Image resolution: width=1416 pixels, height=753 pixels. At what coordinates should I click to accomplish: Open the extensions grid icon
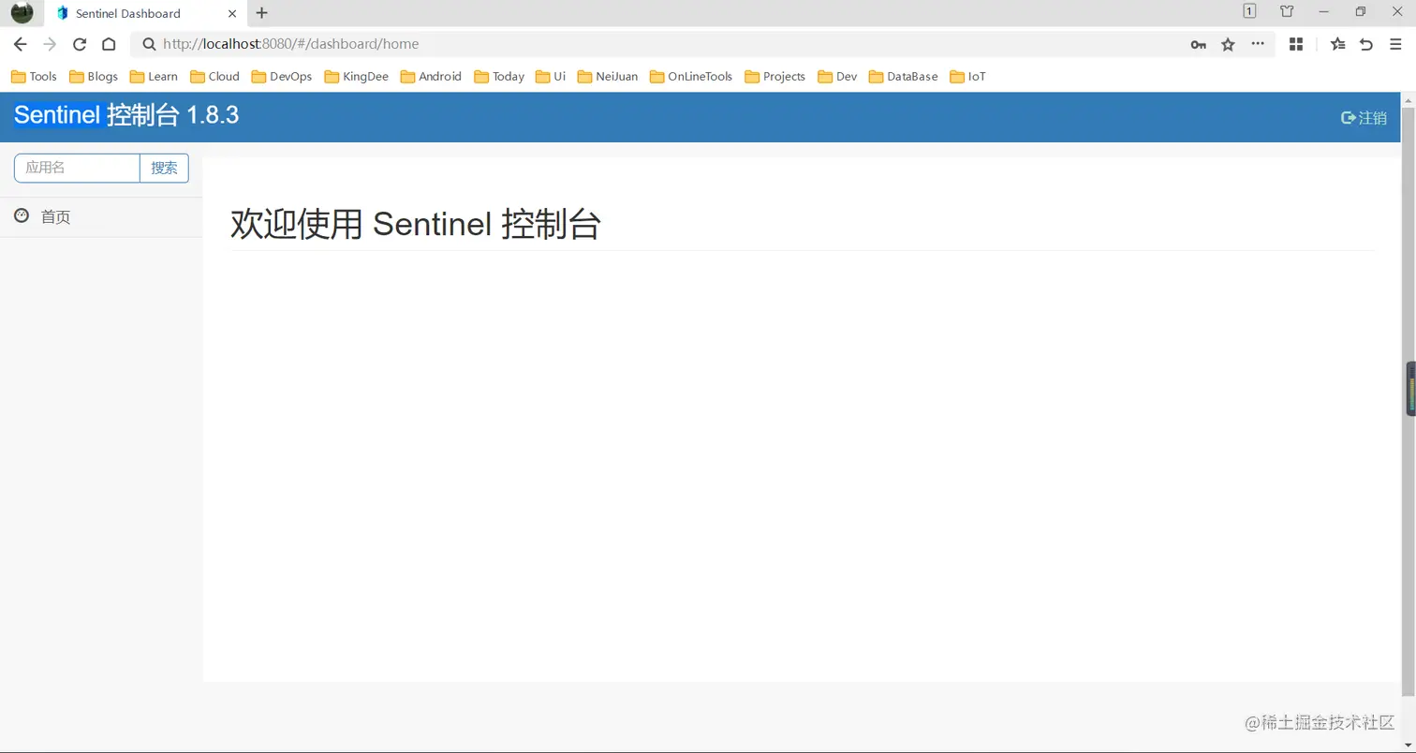click(x=1296, y=44)
